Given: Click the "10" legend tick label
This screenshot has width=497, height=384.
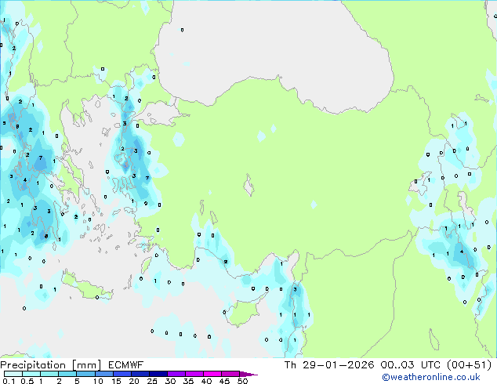Looking at the screenshot, I should [x=98, y=381].
